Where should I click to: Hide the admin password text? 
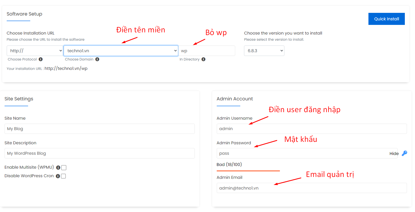[394, 153]
